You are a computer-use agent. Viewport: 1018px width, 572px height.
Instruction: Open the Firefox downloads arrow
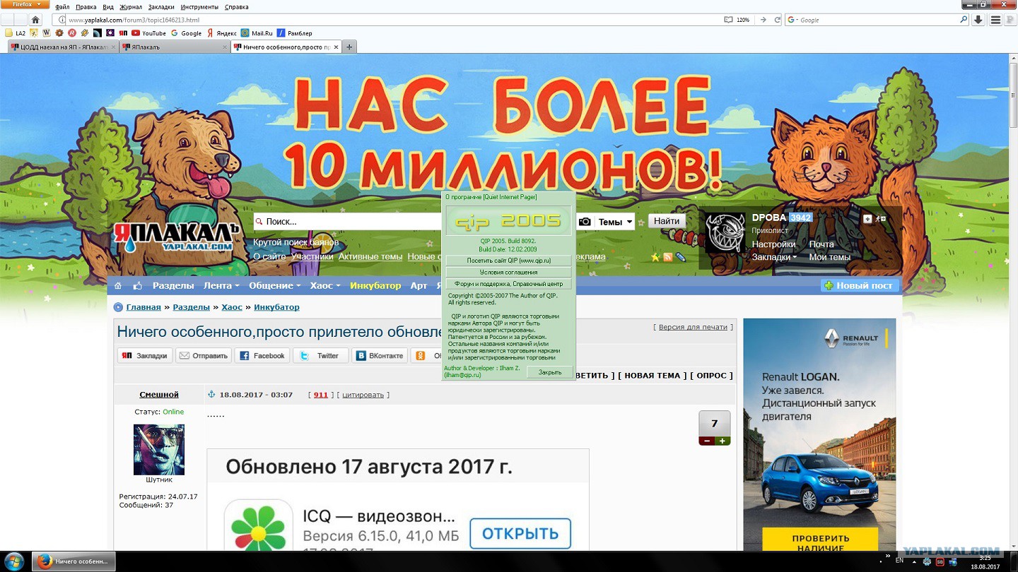coord(978,20)
